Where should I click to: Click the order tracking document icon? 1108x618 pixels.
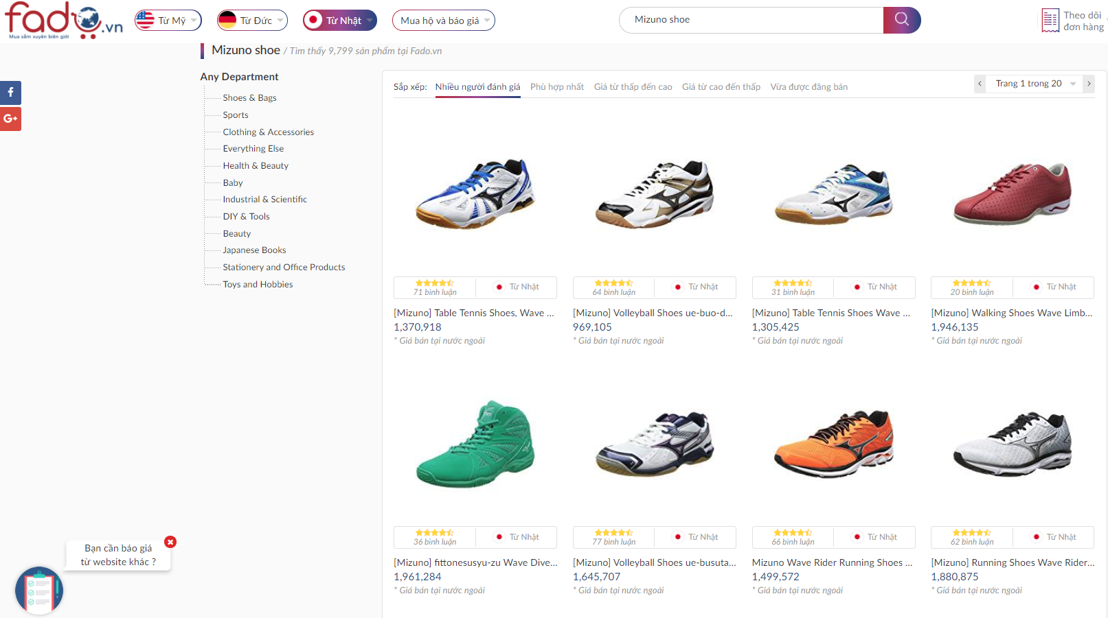click(1050, 21)
